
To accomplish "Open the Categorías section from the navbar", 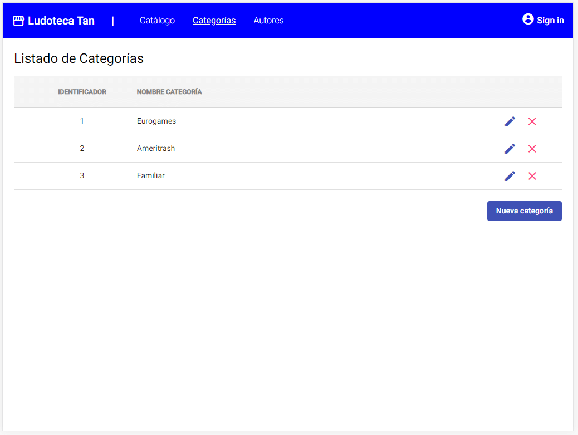I will [x=214, y=21].
